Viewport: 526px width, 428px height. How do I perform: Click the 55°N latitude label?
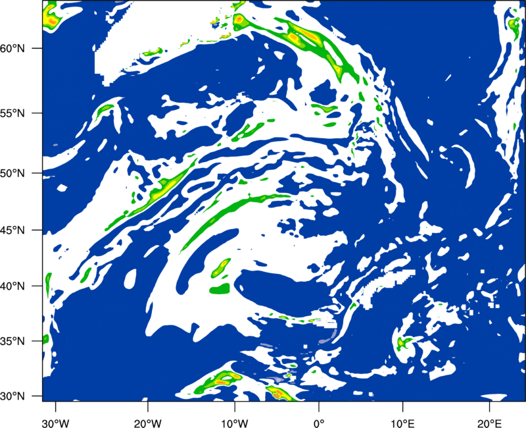coord(12,113)
